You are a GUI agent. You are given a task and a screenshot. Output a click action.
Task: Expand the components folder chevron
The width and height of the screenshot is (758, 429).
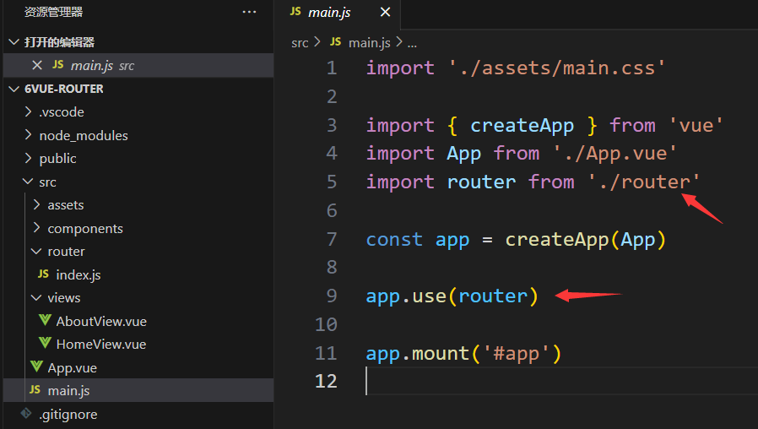click(36, 228)
